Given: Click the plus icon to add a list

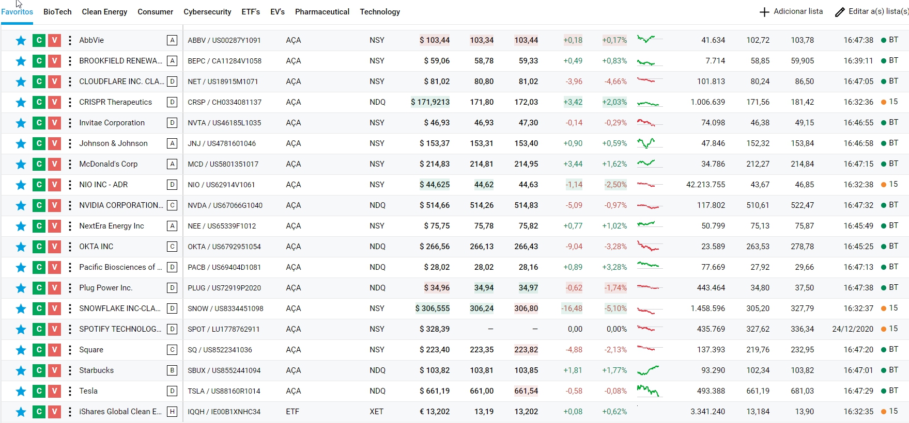Looking at the screenshot, I should click(x=764, y=12).
